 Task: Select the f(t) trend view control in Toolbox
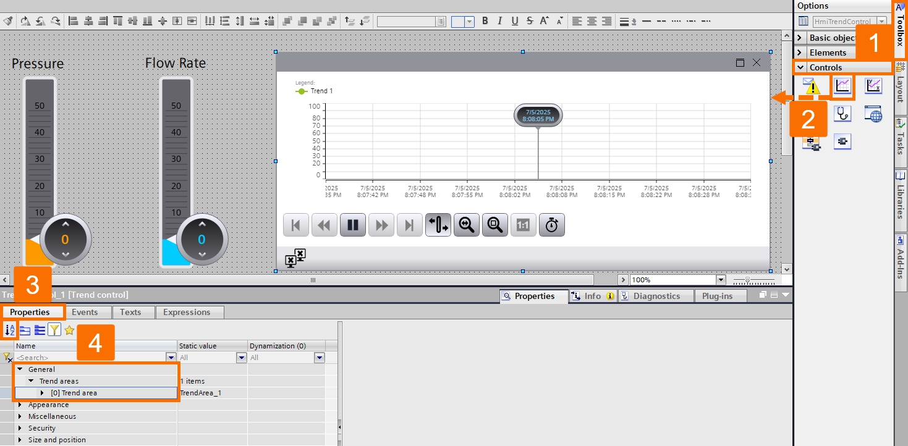tap(842, 86)
